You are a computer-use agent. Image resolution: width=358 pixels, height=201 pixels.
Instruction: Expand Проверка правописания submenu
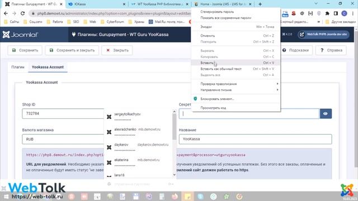click(x=235, y=84)
